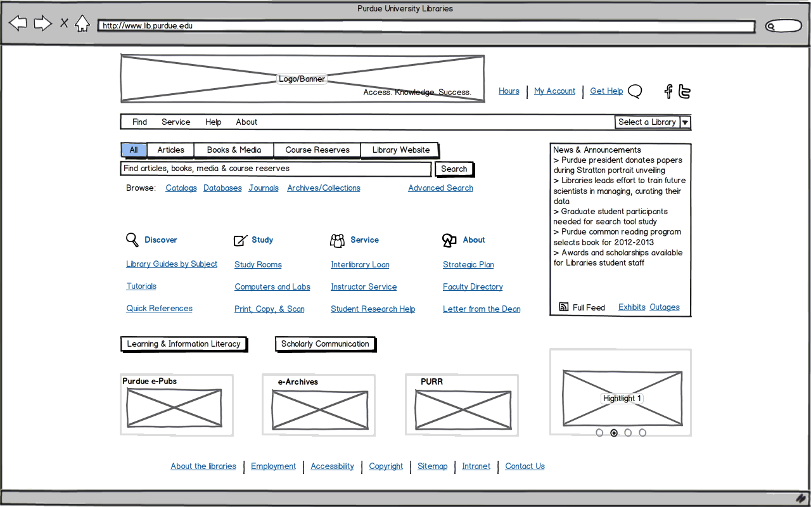Switch to the Course Reserves tab
Viewport: 811px width, 507px height.
(x=317, y=150)
